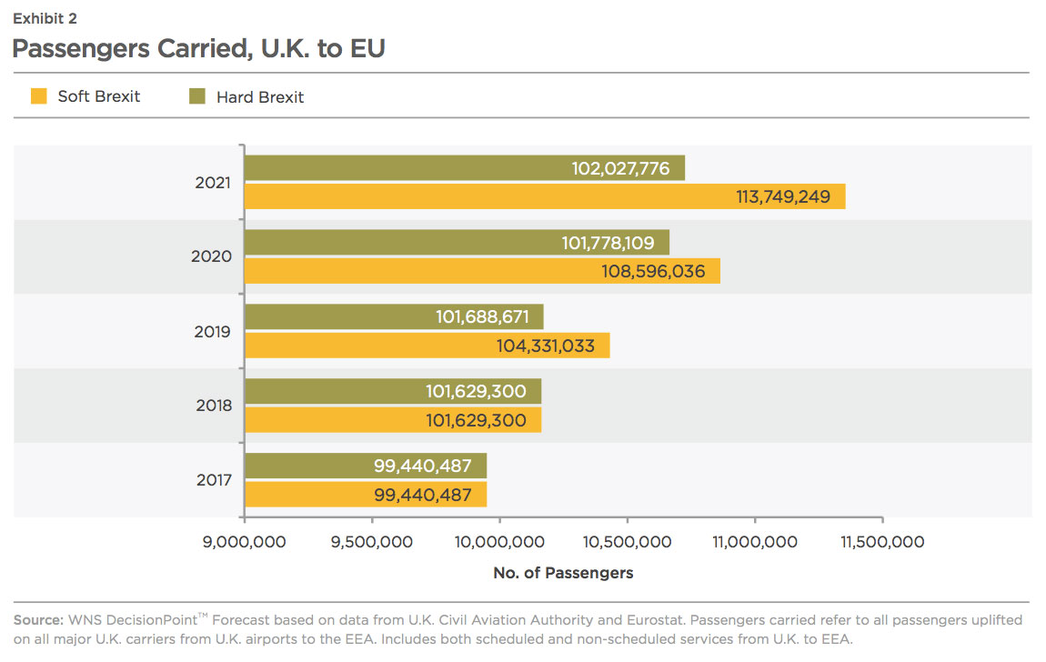
Task: Click the No. of Passengers axis title
Action: pos(564,573)
